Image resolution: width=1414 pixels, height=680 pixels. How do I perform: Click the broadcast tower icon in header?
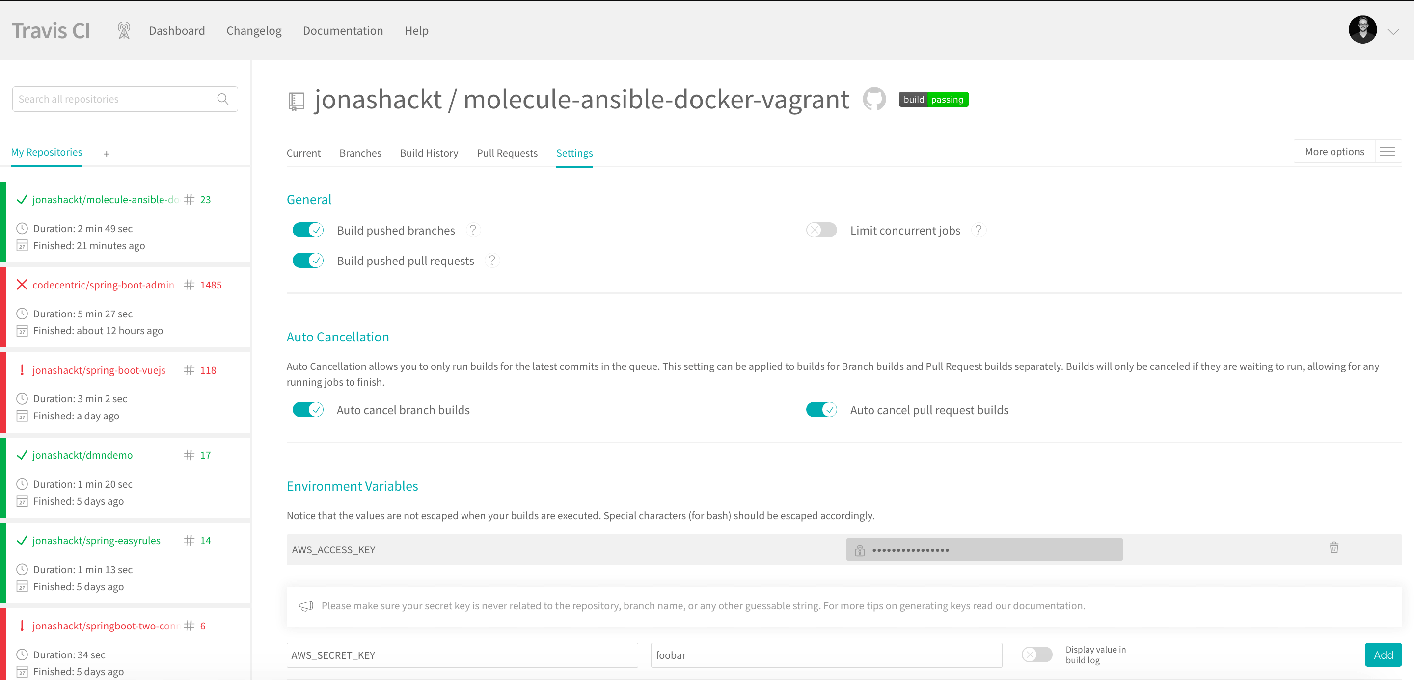124,31
